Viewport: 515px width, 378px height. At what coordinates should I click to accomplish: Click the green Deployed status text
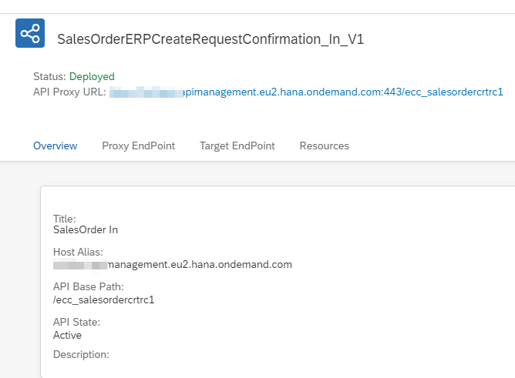tap(92, 76)
